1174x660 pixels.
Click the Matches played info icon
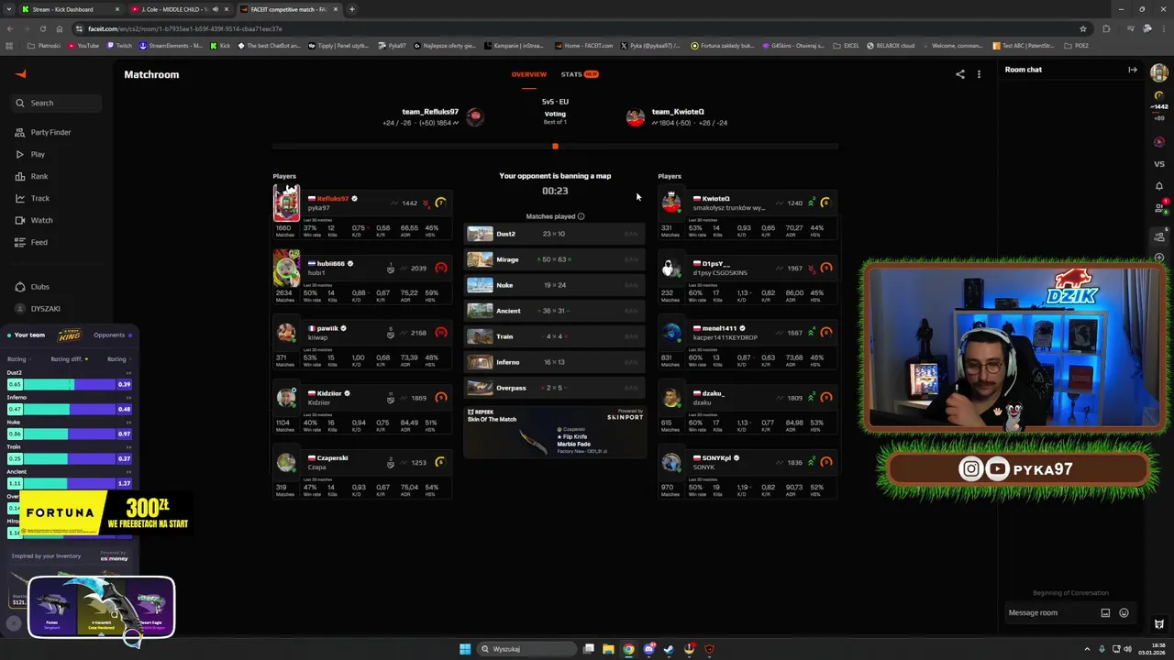click(581, 216)
